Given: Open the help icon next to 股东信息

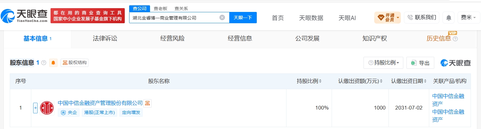Looking at the screenshot, I should coord(44,63).
